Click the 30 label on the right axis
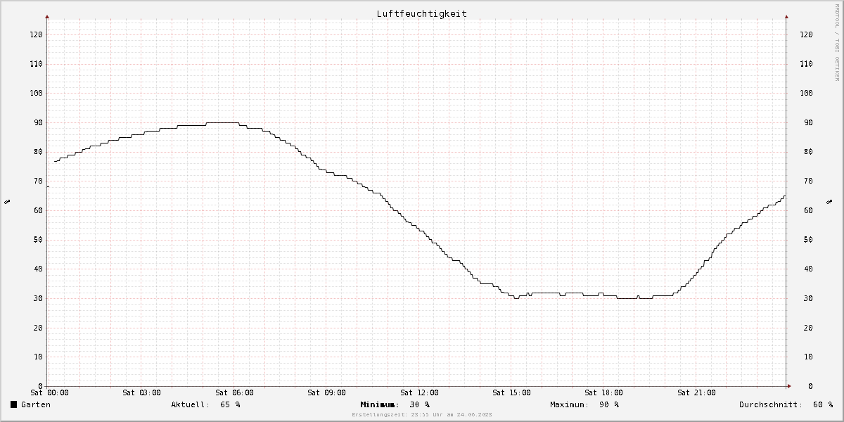This screenshot has height=422, width=844. [x=809, y=298]
